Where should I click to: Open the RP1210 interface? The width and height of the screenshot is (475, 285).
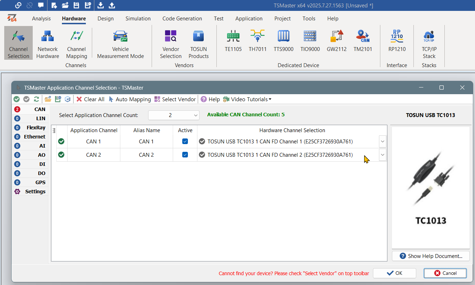tap(397, 40)
